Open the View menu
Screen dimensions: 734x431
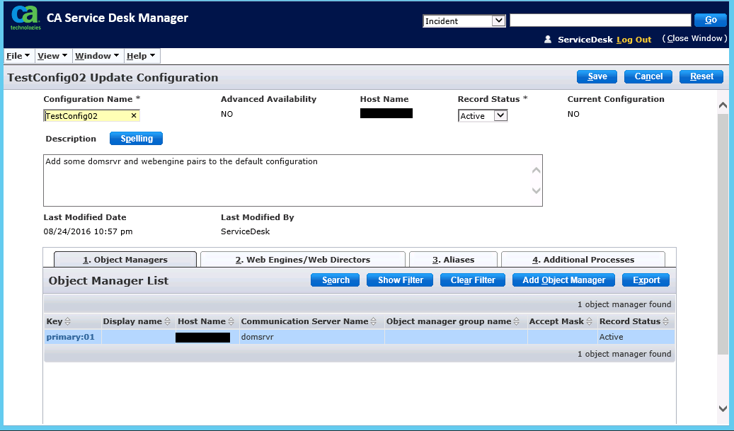pyautogui.click(x=52, y=56)
